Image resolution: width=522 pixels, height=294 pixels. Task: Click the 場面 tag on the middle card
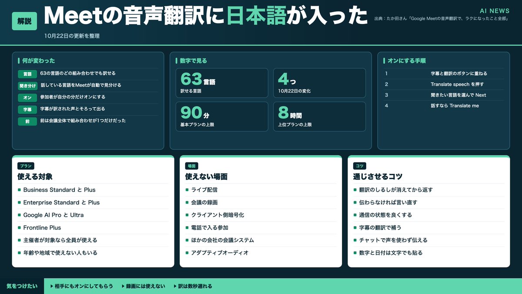[192, 166]
